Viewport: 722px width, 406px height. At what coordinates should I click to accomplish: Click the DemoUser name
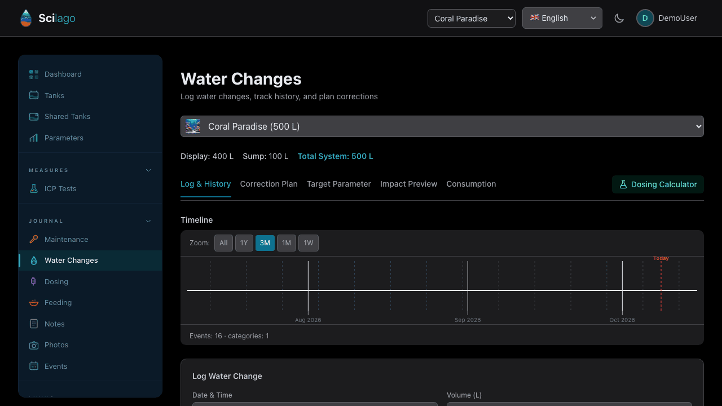(678, 18)
